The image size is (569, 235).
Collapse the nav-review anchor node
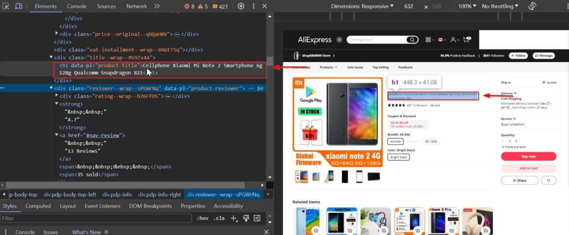pyautogui.click(x=57, y=135)
